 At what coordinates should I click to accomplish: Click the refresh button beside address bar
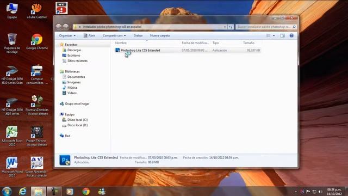[231, 27]
